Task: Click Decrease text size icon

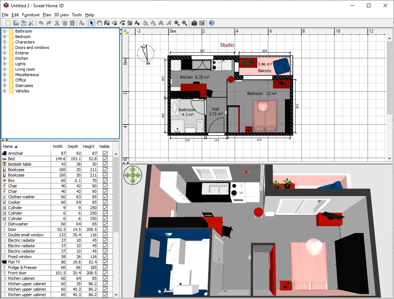Action: [153, 23]
